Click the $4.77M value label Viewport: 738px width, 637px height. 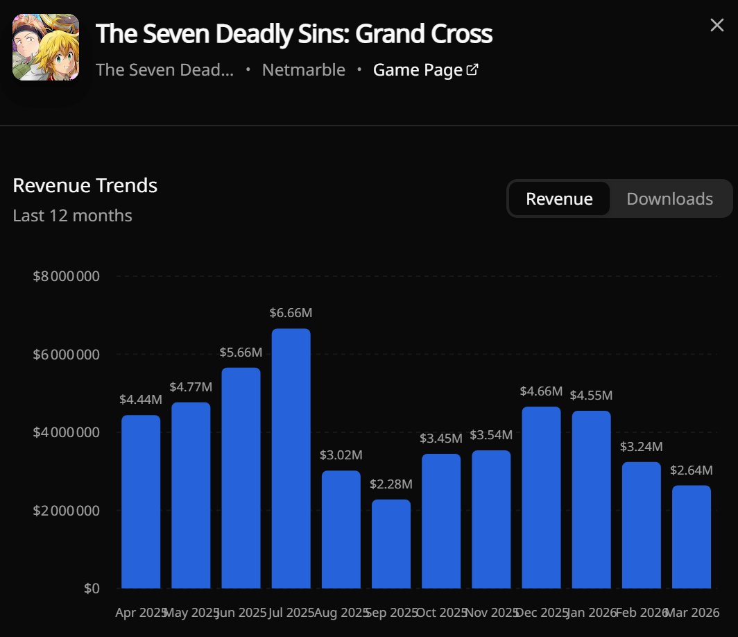pos(191,387)
